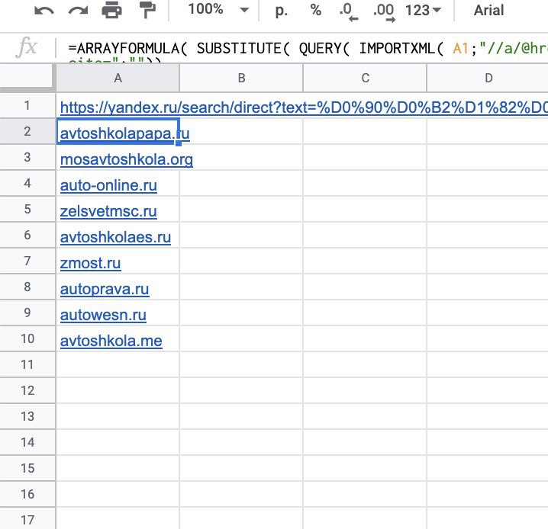Click the Redo arrow icon

[78, 11]
